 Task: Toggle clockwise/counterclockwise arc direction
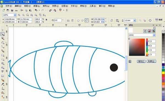(112, 21)
